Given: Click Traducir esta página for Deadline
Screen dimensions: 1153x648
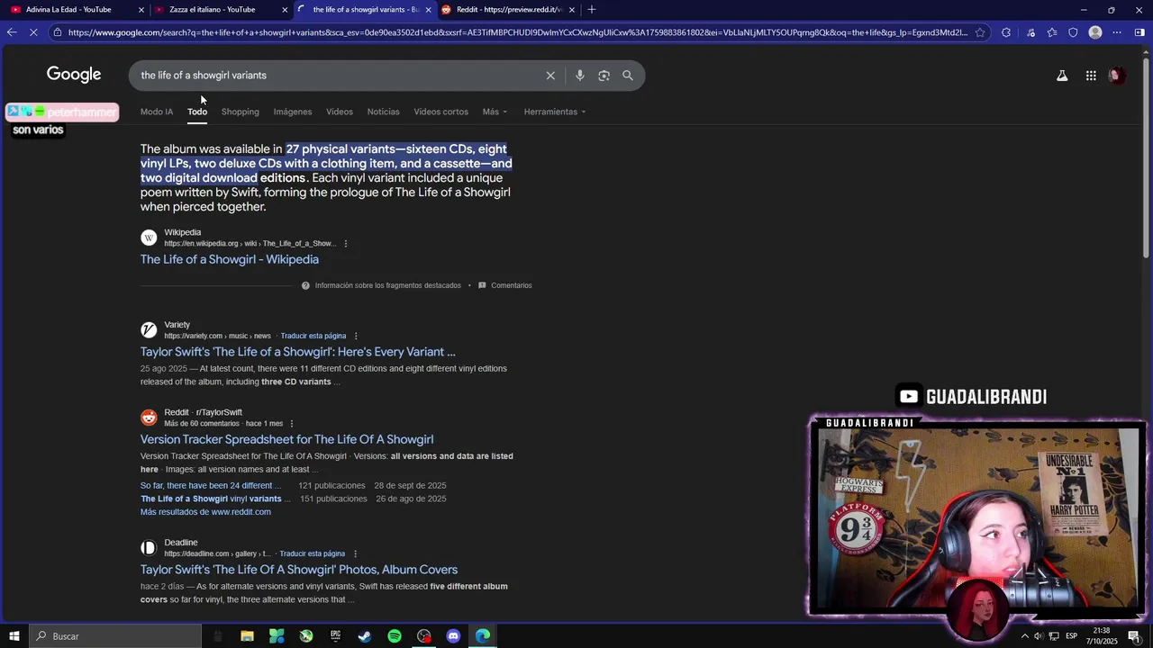Looking at the screenshot, I should click(x=313, y=553).
